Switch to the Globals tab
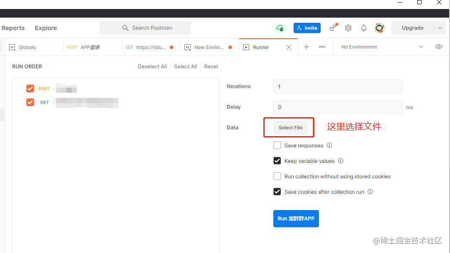Image resolution: width=450 pixels, height=253 pixels. coord(27,47)
